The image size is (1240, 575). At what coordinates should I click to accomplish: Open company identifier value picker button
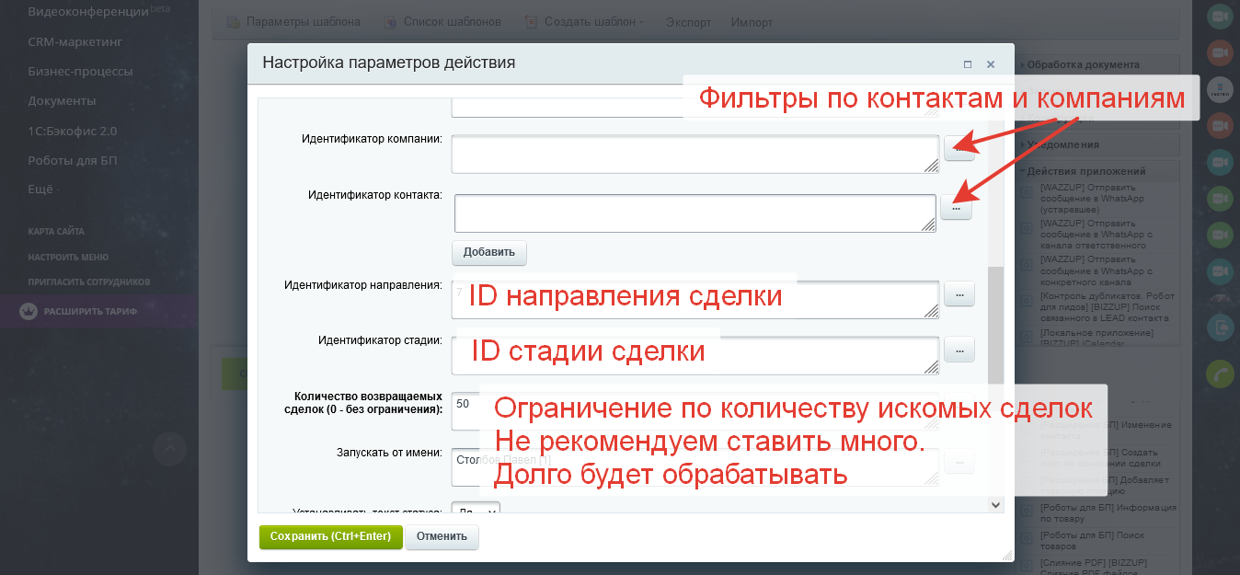[959, 148]
